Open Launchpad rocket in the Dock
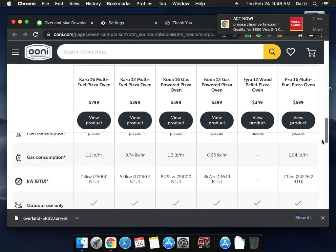This screenshot has height=252, width=336. 96,243
